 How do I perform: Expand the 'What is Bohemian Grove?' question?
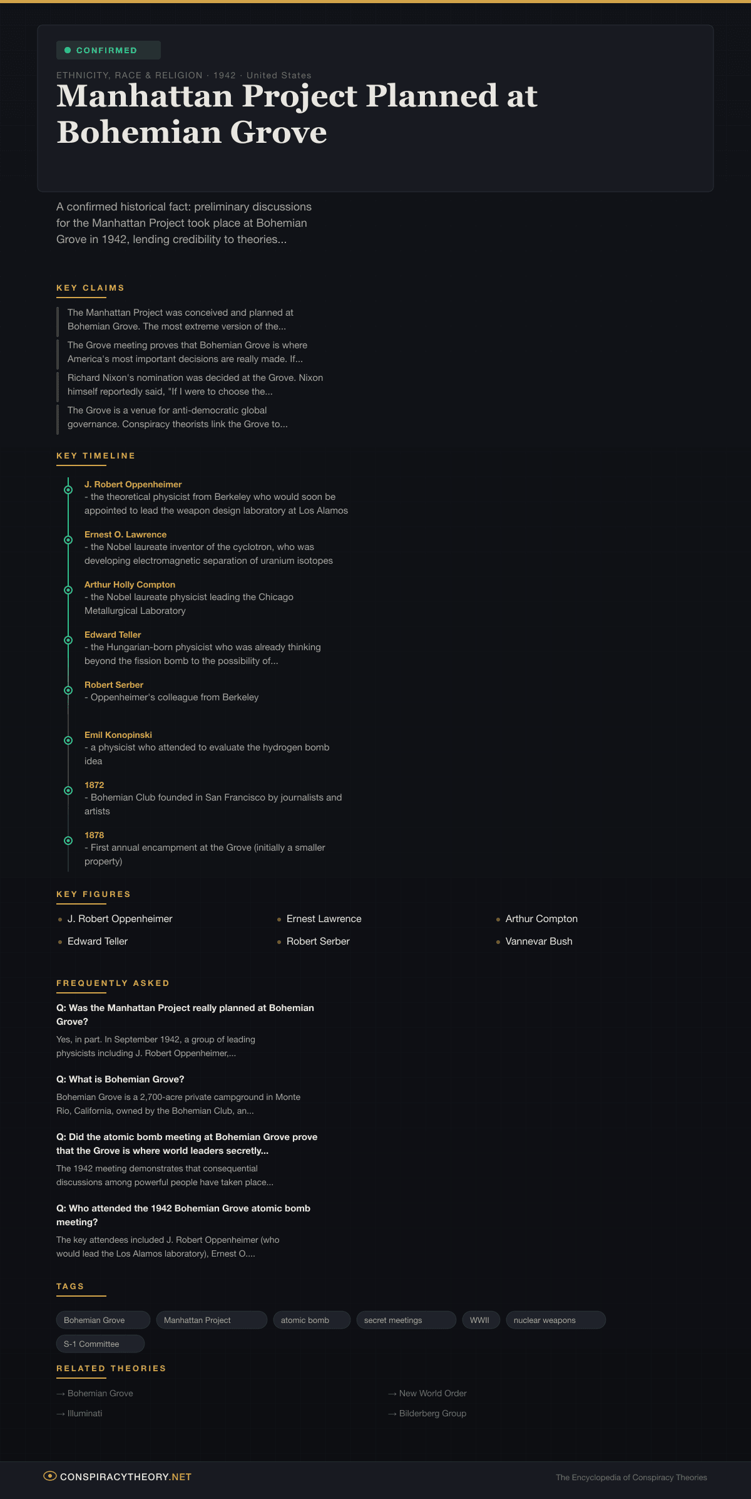click(120, 1079)
